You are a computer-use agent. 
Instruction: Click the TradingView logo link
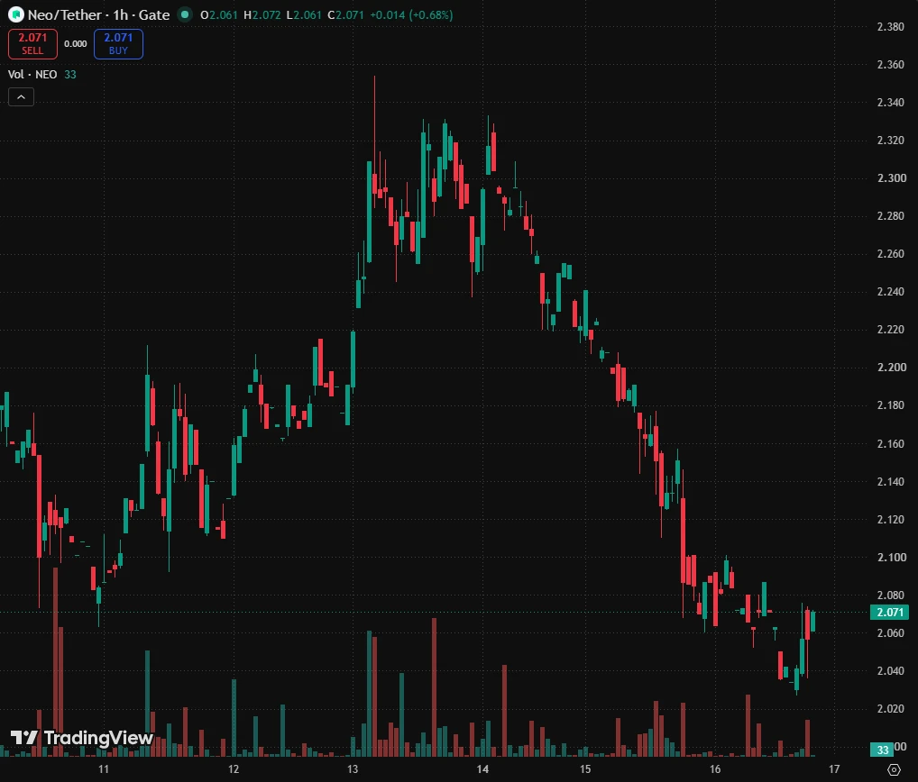click(x=82, y=738)
